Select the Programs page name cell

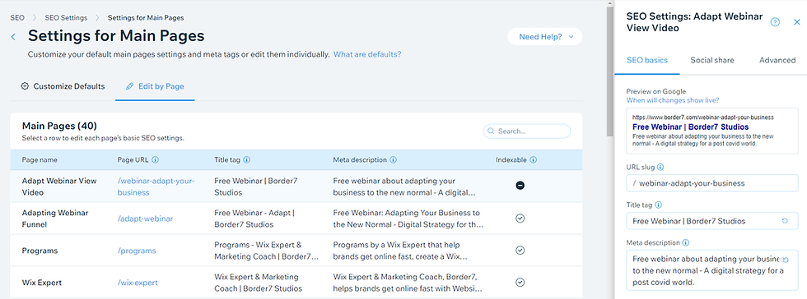click(40, 251)
